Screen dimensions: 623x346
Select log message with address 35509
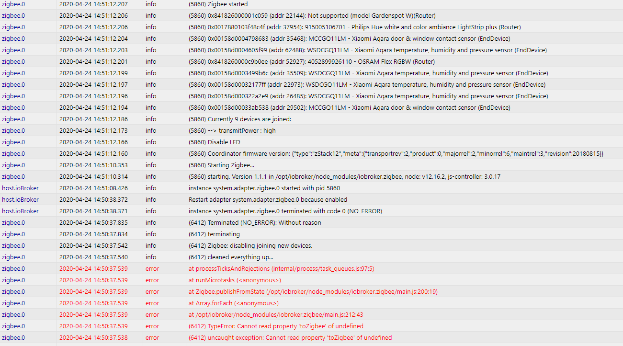368,73
